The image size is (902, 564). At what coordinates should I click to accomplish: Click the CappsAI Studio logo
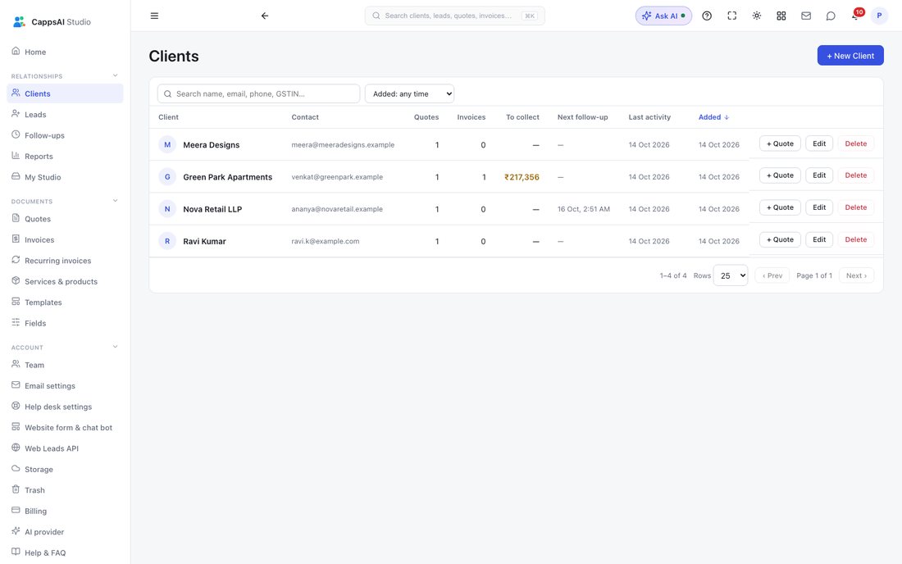click(x=52, y=22)
